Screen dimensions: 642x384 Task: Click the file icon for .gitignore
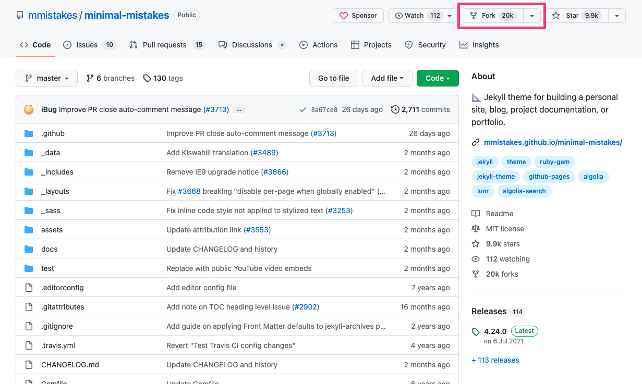coord(29,326)
